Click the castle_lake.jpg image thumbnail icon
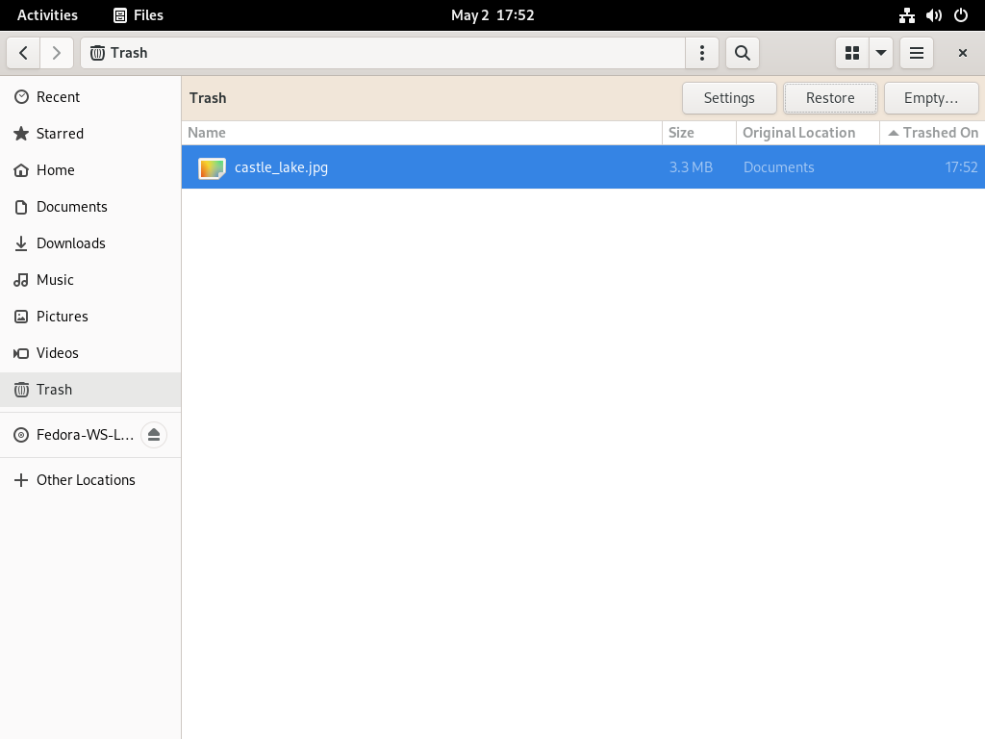985x739 pixels. 212,167
